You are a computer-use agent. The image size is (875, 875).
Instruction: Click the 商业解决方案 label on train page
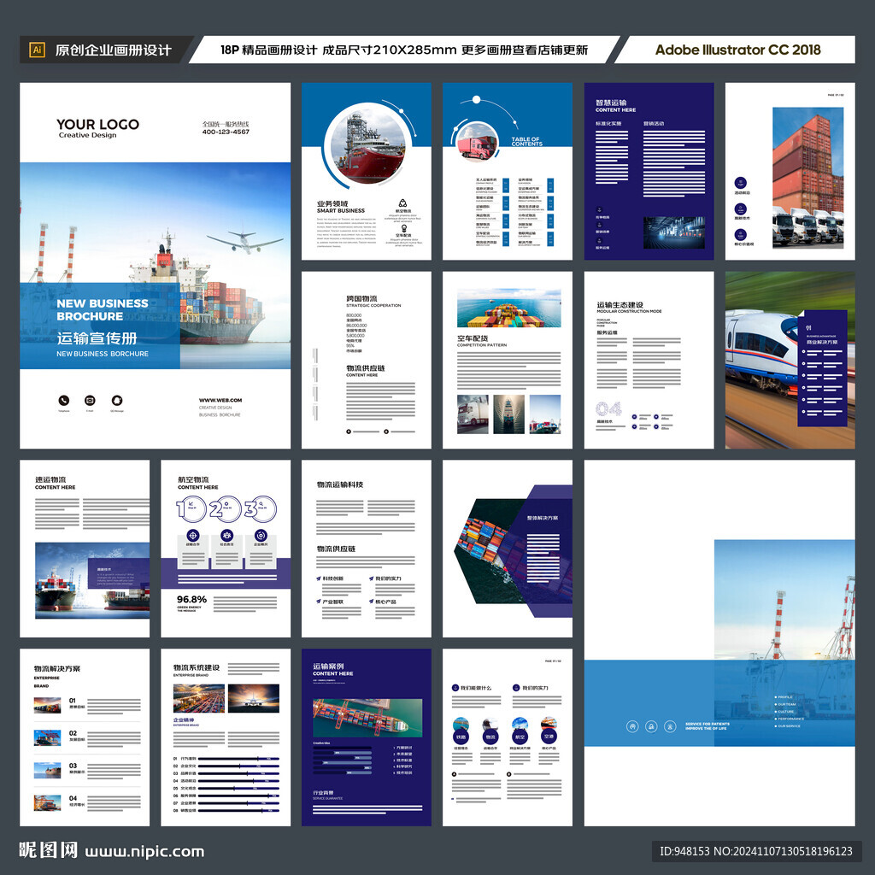pos(822,342)
